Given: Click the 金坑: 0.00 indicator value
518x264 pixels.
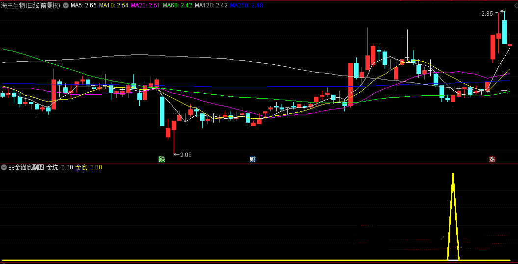Looking at the screenshot, I should [x=59, y=167].
